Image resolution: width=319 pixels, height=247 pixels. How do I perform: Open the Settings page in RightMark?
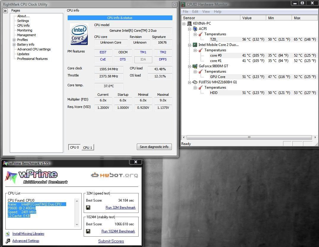23,21
